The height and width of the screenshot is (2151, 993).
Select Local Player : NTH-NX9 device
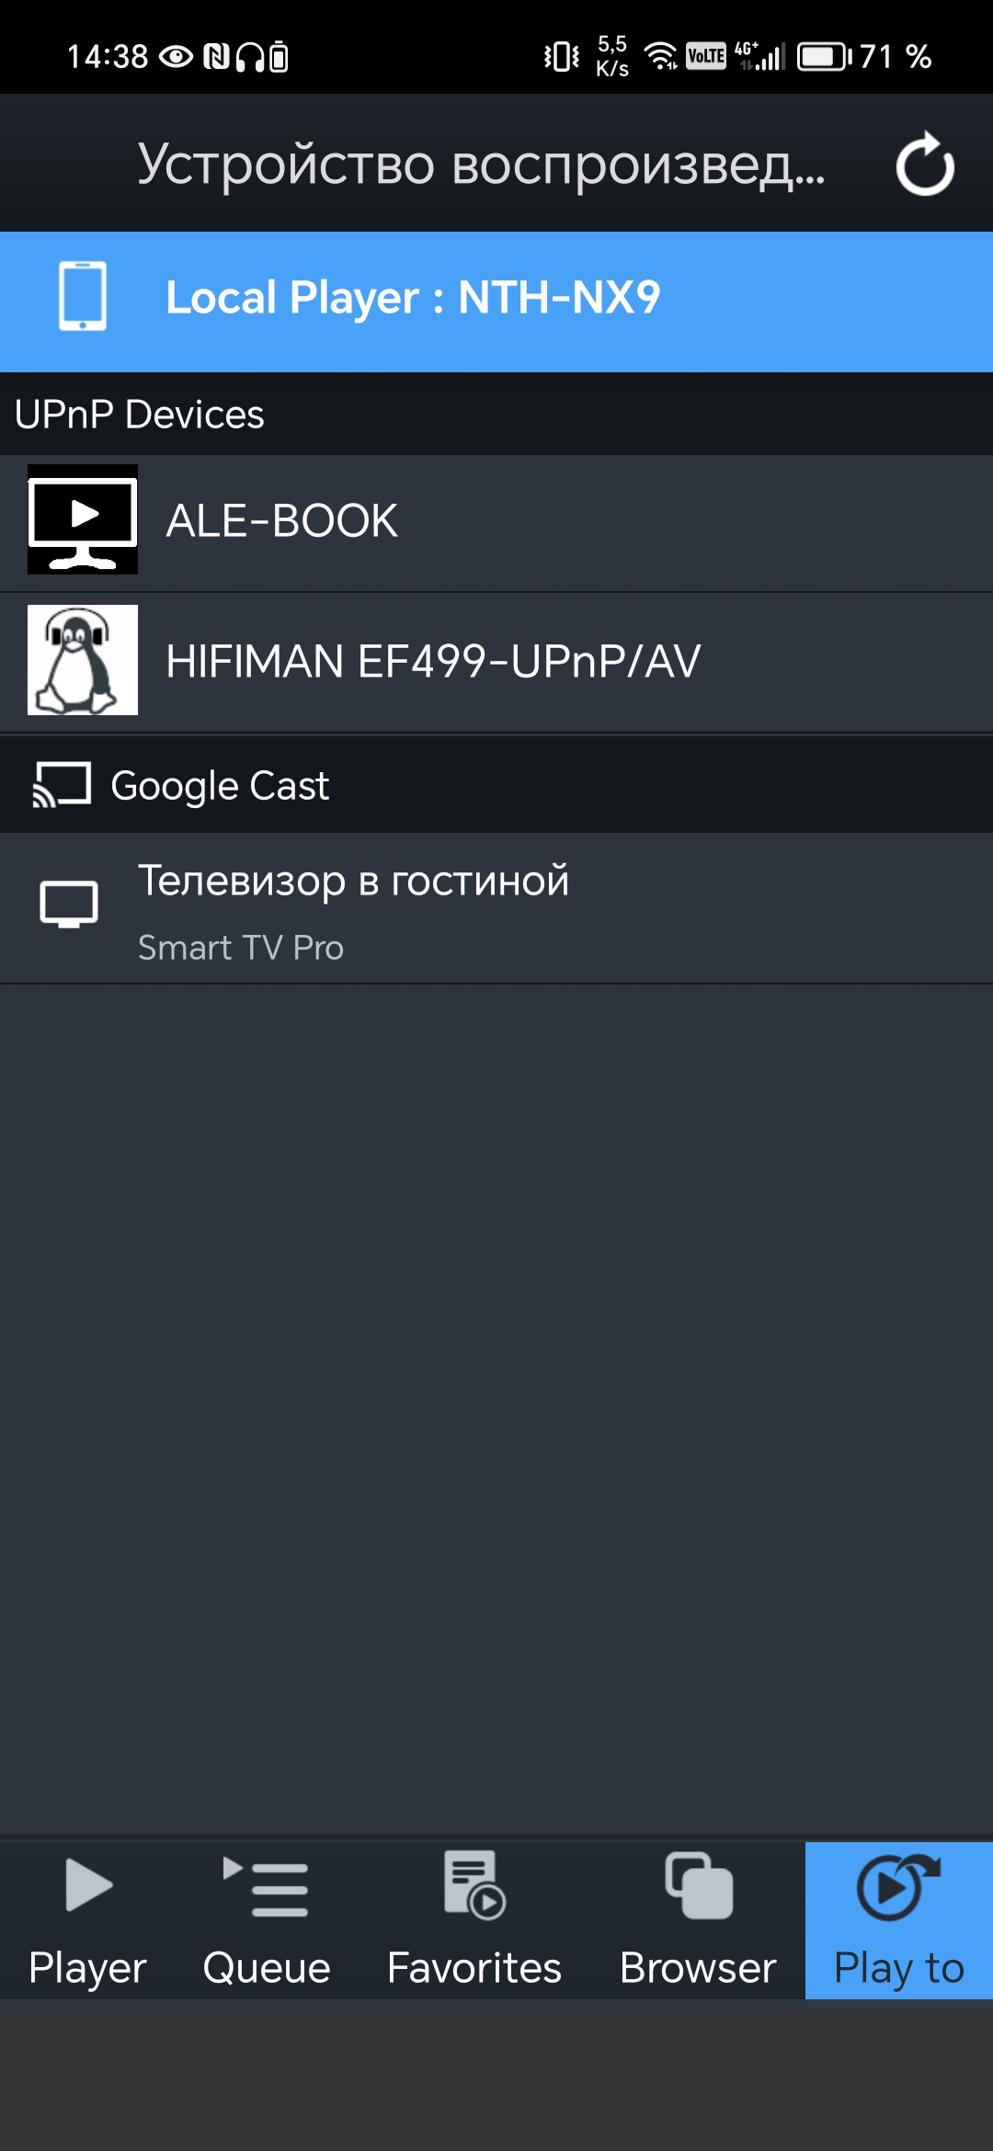414,298
